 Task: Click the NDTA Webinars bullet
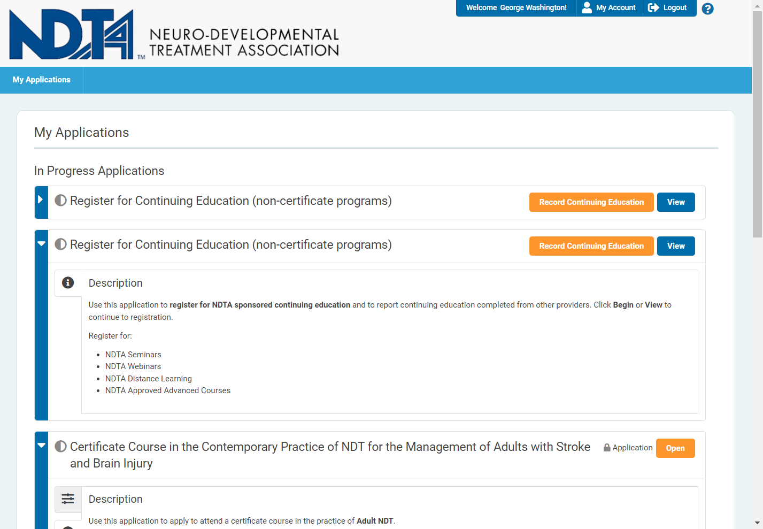point(133,366)
